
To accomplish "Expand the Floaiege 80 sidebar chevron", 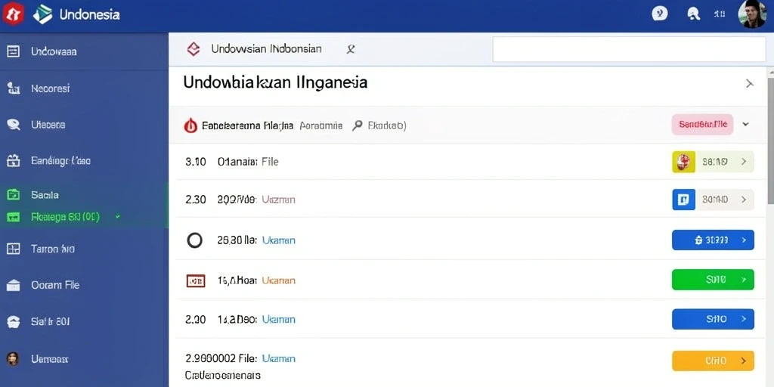I will (117, 217).
